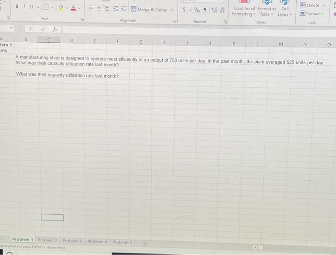Click the formula bar Cancel X icon

tap(31, 29)
